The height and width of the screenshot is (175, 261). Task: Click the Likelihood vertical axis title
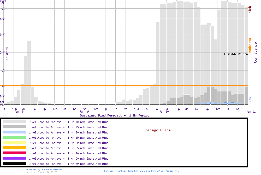[7, 55]
